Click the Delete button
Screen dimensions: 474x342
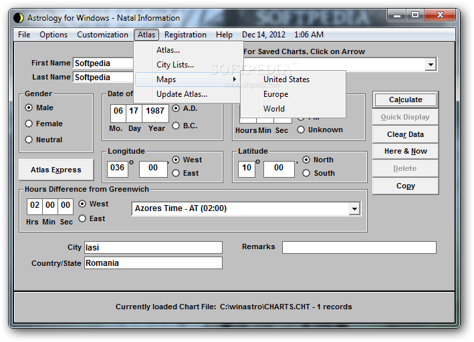tap(405, 168)
